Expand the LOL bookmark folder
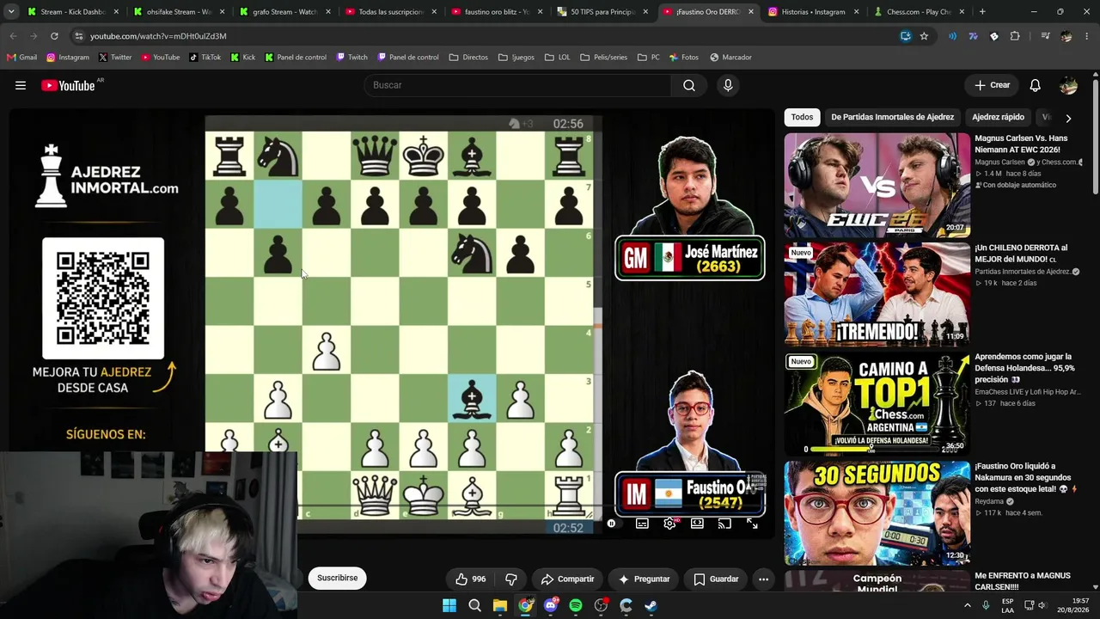 557,58
